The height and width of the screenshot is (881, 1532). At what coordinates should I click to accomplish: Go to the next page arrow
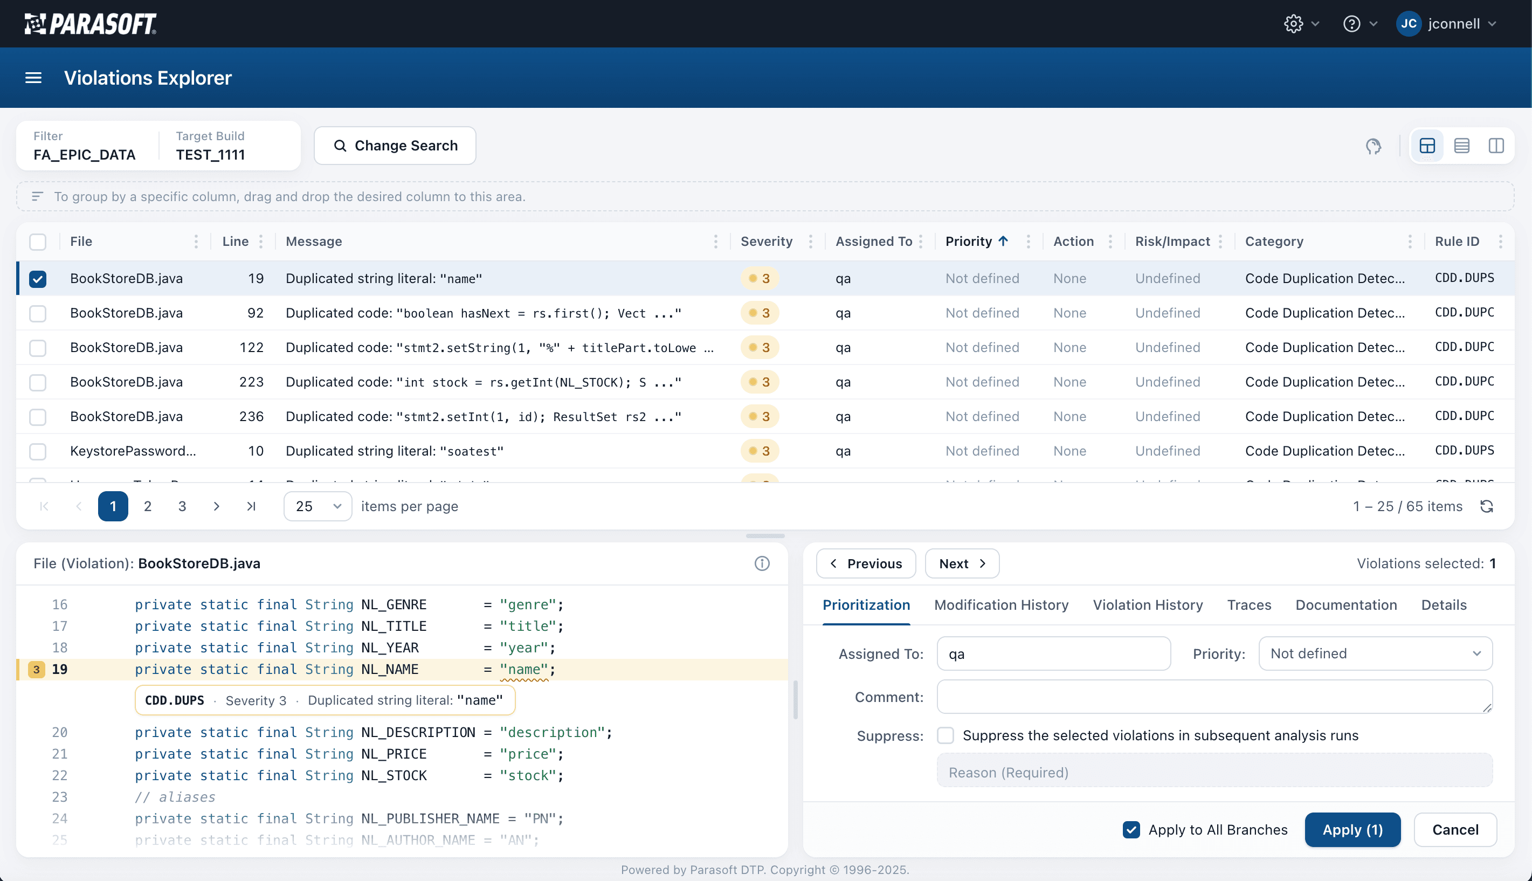pos(217,506)
